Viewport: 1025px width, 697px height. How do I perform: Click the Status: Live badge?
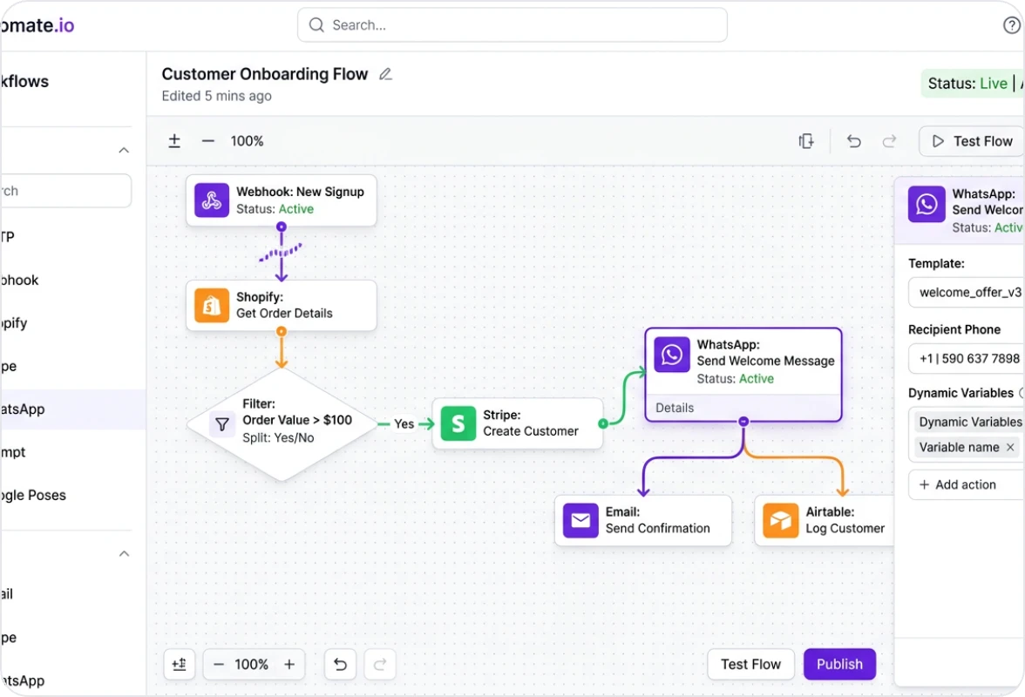tap(973, 84)
